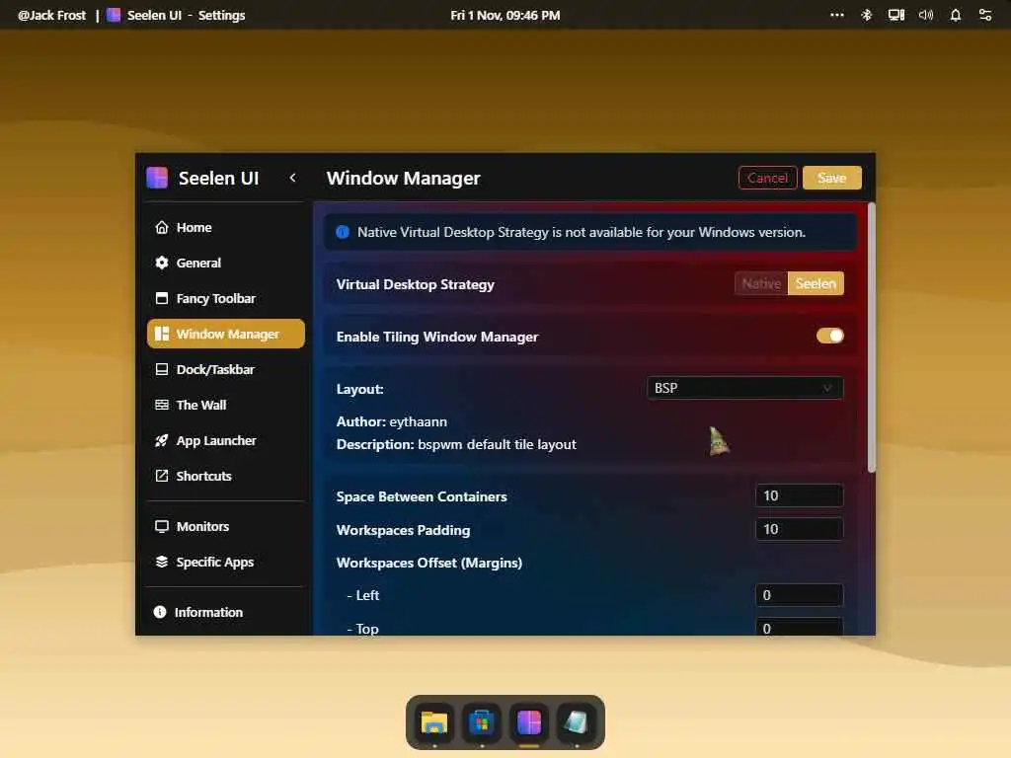The width and height of the screenshot is (1011, 758).
Task: Open The Wall settings
Action: pos(226,405)
